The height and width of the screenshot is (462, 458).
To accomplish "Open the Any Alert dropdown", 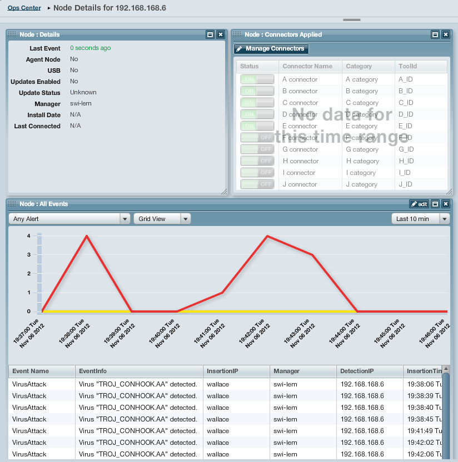I will click(69, 219).
